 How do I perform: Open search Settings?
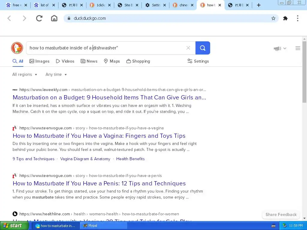pyautogui.click(x=198, y=61)
